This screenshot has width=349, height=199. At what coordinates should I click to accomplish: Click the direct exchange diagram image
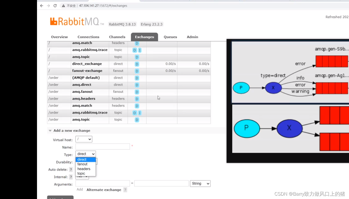pyautogui.click(x=290, y=72)
